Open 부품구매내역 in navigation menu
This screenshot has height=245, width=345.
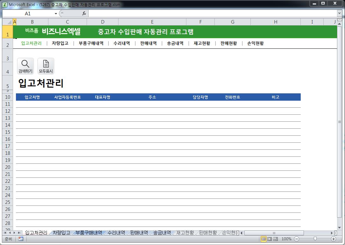(91, 43)
